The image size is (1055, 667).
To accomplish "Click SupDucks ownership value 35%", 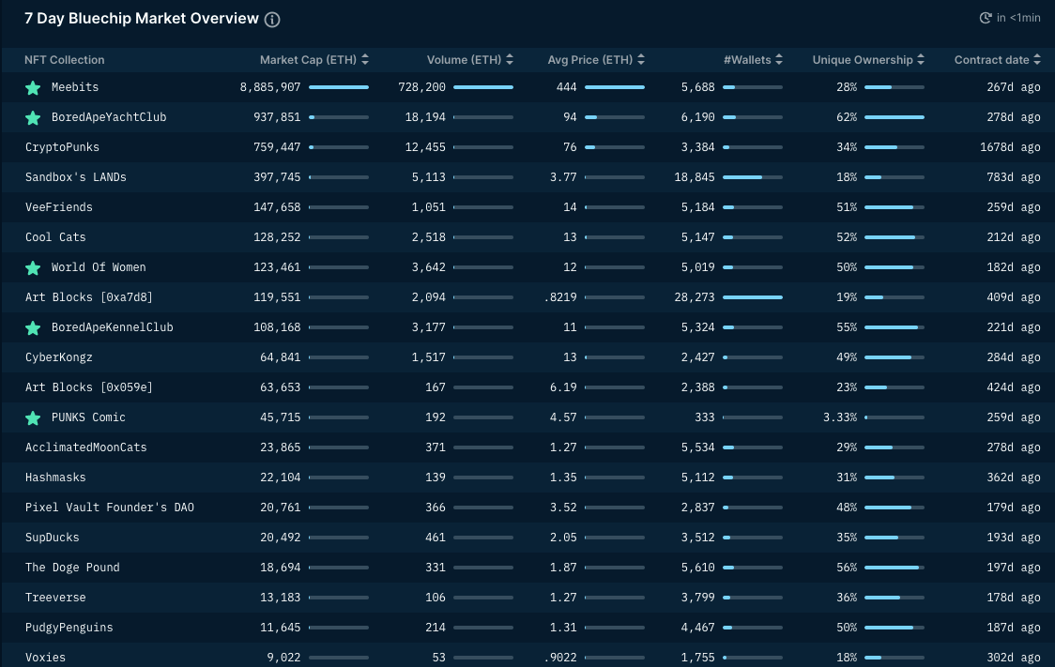I will pos(847,538).
